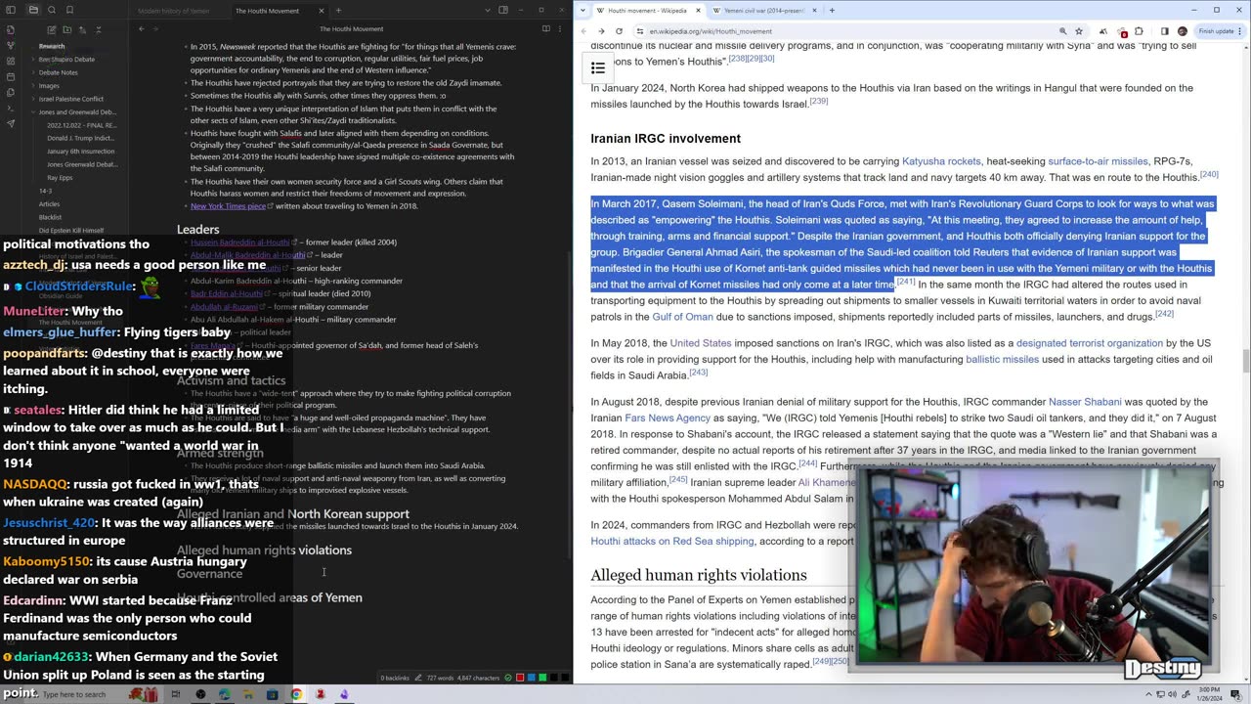Open graph view from Obsidian ribbon
This screenshot has height=704, width=1251.
pos(11,45)
